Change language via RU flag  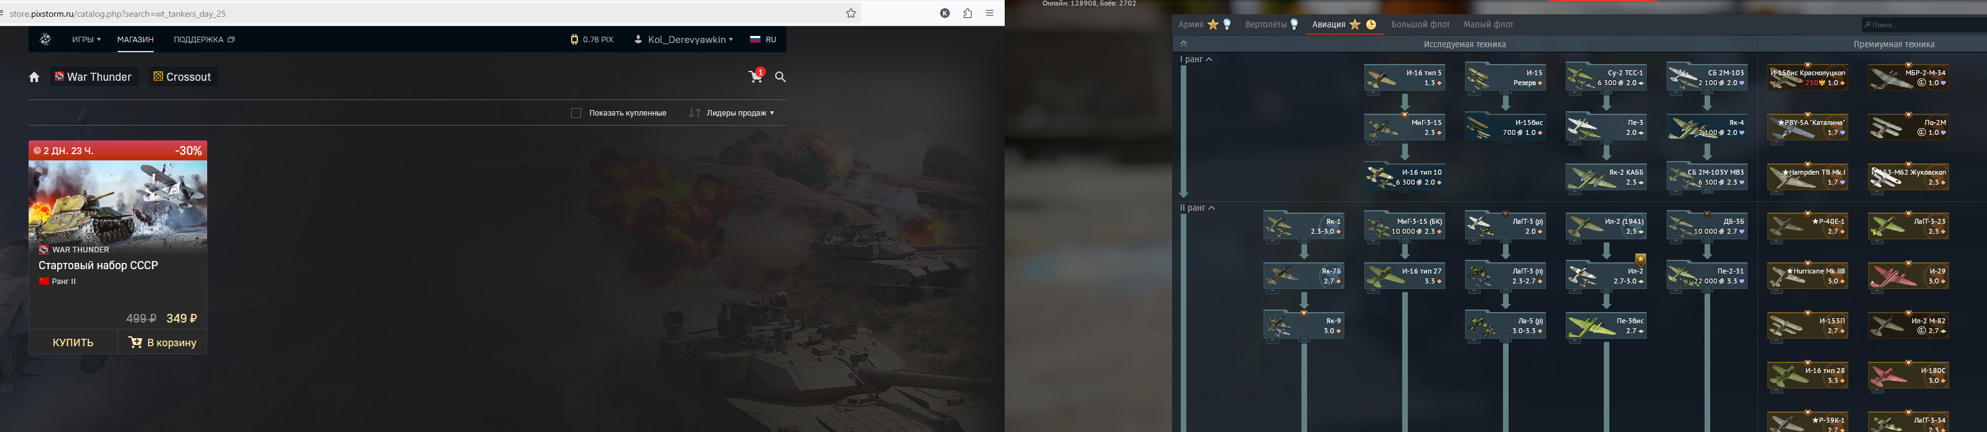pos(763,39)
